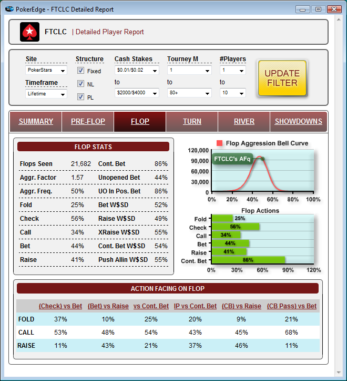Click the FLOP STATS header banner

(x=94, y=147)
